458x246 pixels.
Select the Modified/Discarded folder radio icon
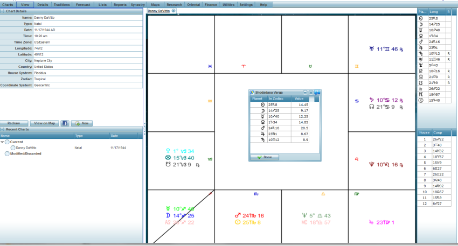point(8,153)
